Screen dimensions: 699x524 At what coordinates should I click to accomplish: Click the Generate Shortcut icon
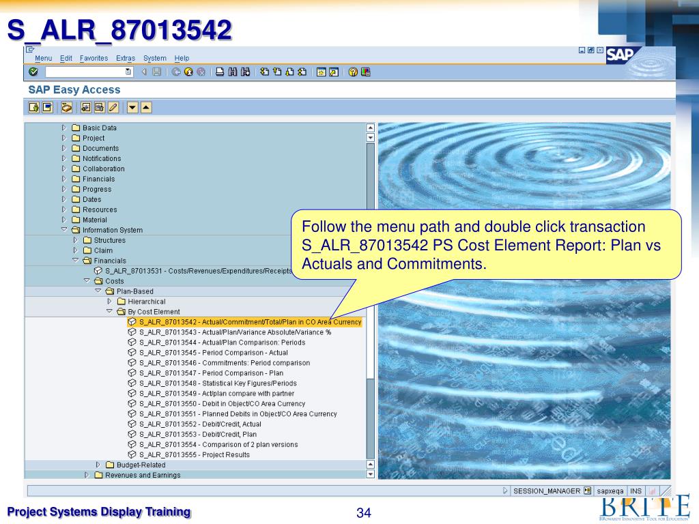333,72
